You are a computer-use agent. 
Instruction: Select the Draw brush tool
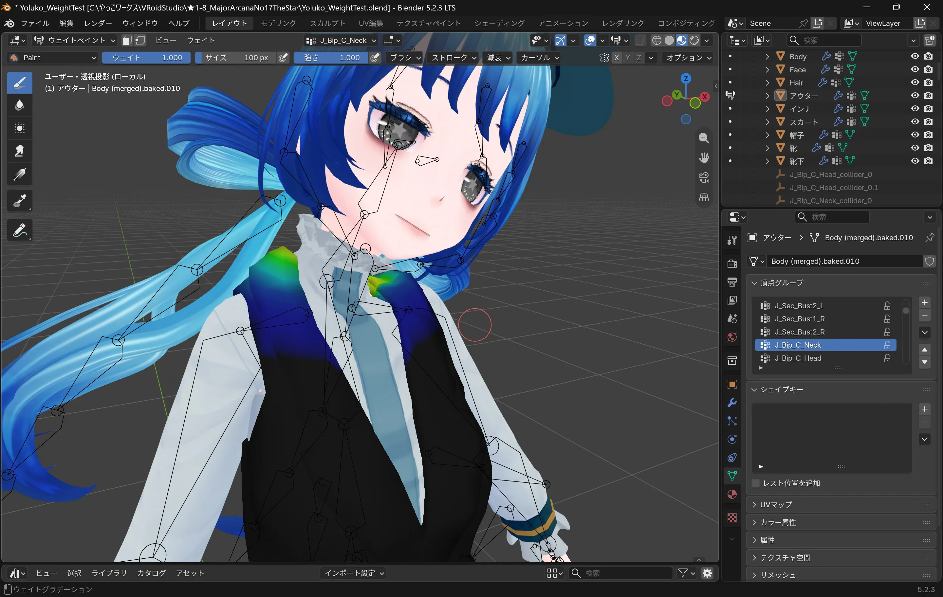coord(20,82)
